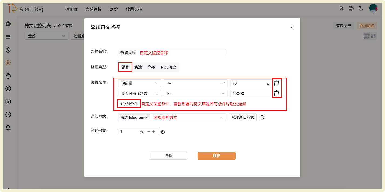Image resolution: width=385 pixels, height=192 pixels.
Task: Click the +添加条件 button
Action: 129,104
